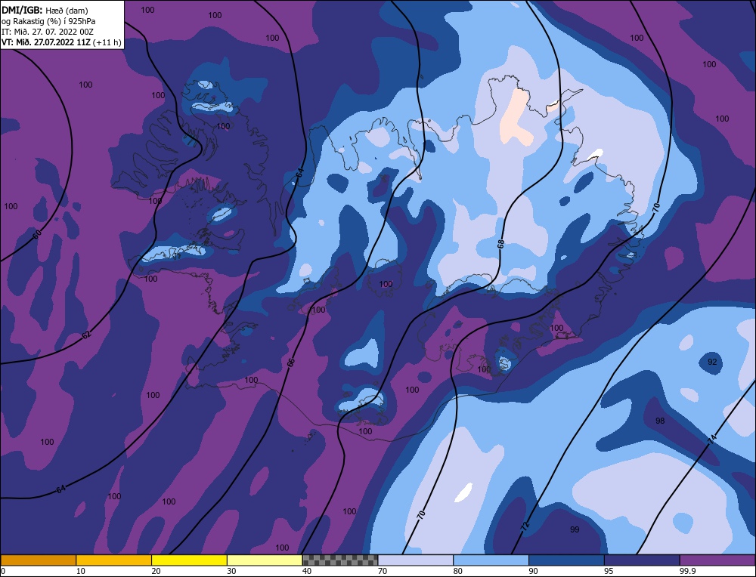Image resolution: width=756 pixels, height=577 pixels.
Task: Click the '80' legend scale label
Action: click(x=457, y=571)
